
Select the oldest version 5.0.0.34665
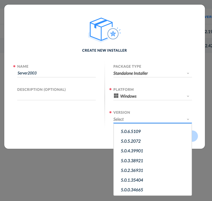[x=132, y=190]
